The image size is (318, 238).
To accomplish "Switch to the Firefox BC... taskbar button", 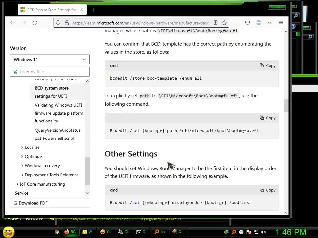I will pyautogui.click(x=71, y=232).
